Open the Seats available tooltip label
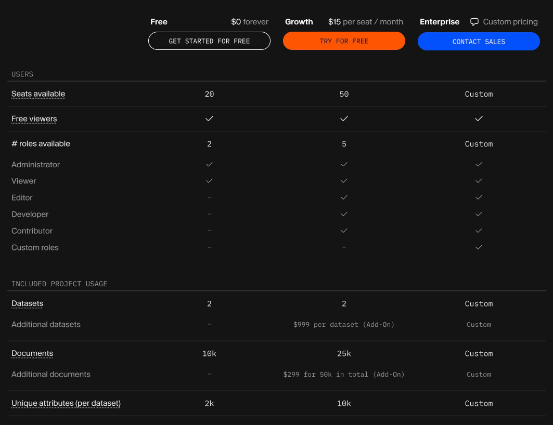The width and height of the screenshot is (553, 425). pyautogui.click(x=38, y=94)
